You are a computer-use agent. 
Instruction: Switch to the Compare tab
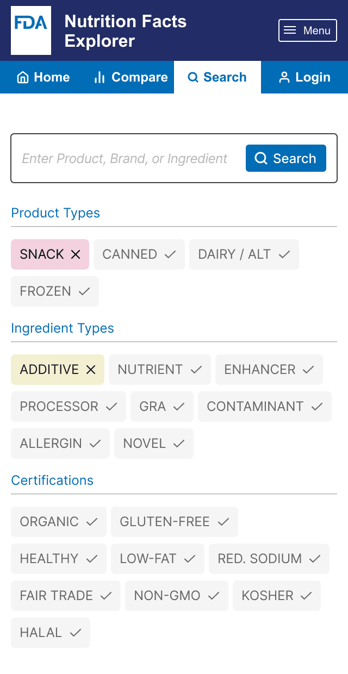130,77
